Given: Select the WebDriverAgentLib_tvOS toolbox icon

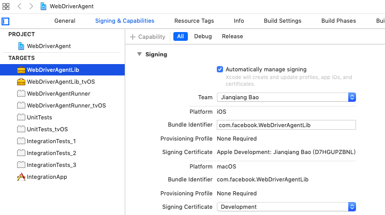Looking at the screenshot, I should click(x=21, y=82).
